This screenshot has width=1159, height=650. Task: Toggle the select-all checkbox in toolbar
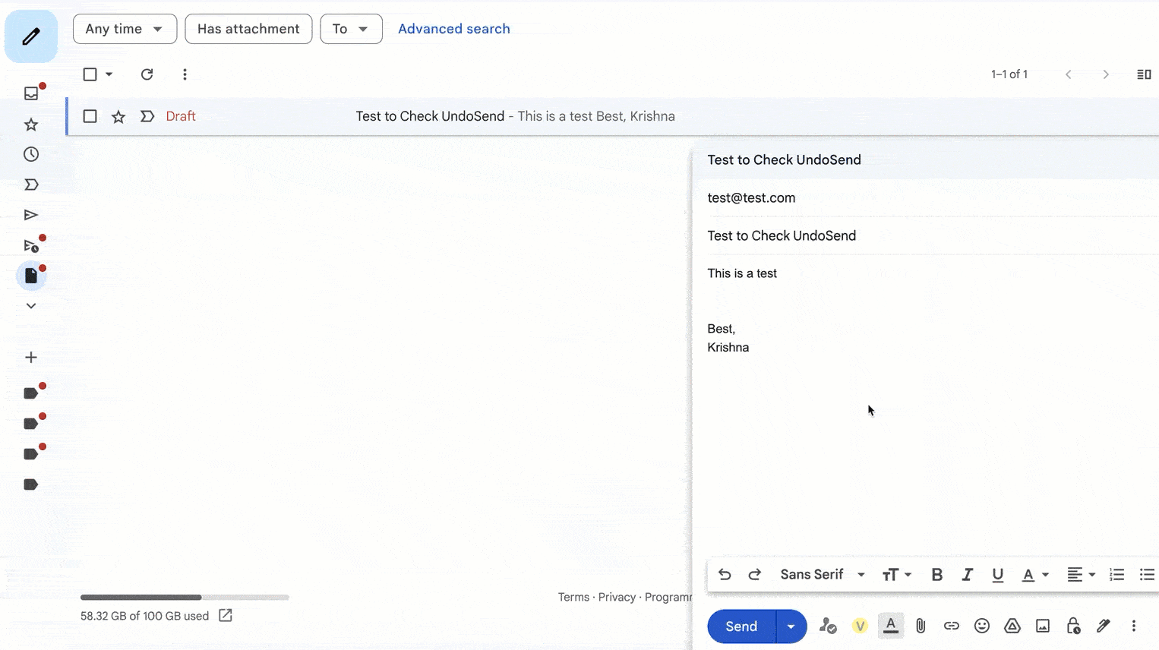point(90,74)
